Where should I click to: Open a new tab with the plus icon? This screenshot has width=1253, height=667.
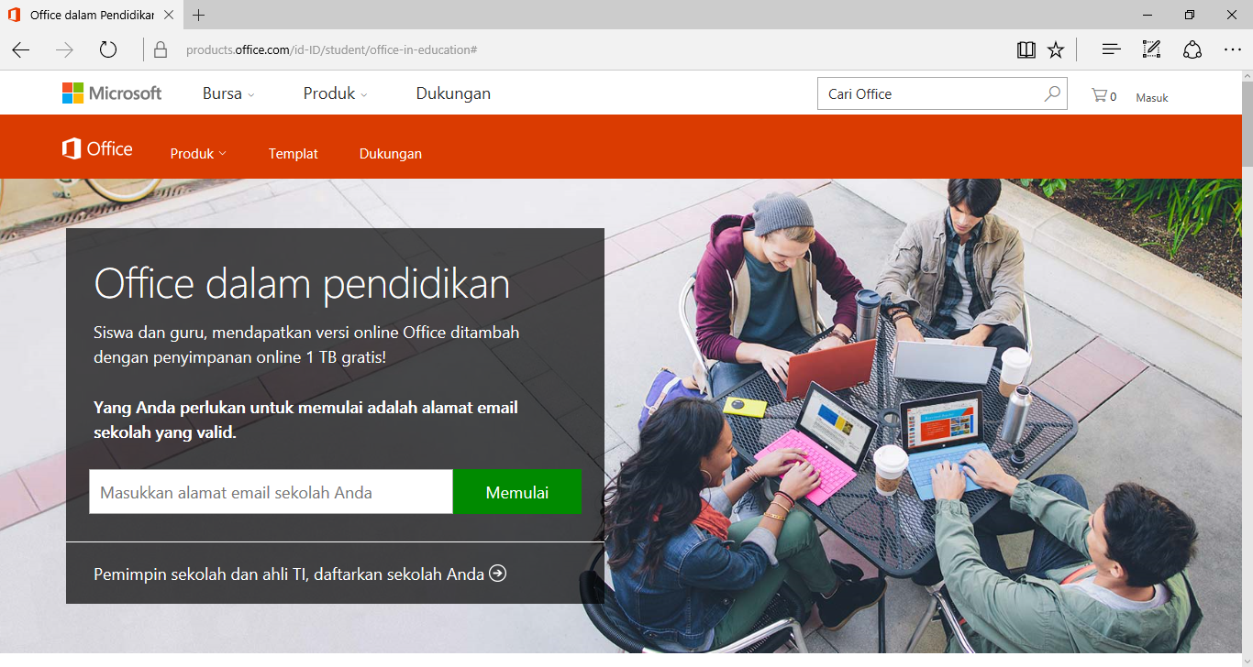pyautogui.click(x=199, y=15)
